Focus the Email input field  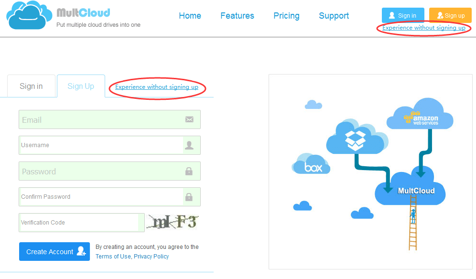click(x=109, y=119)
